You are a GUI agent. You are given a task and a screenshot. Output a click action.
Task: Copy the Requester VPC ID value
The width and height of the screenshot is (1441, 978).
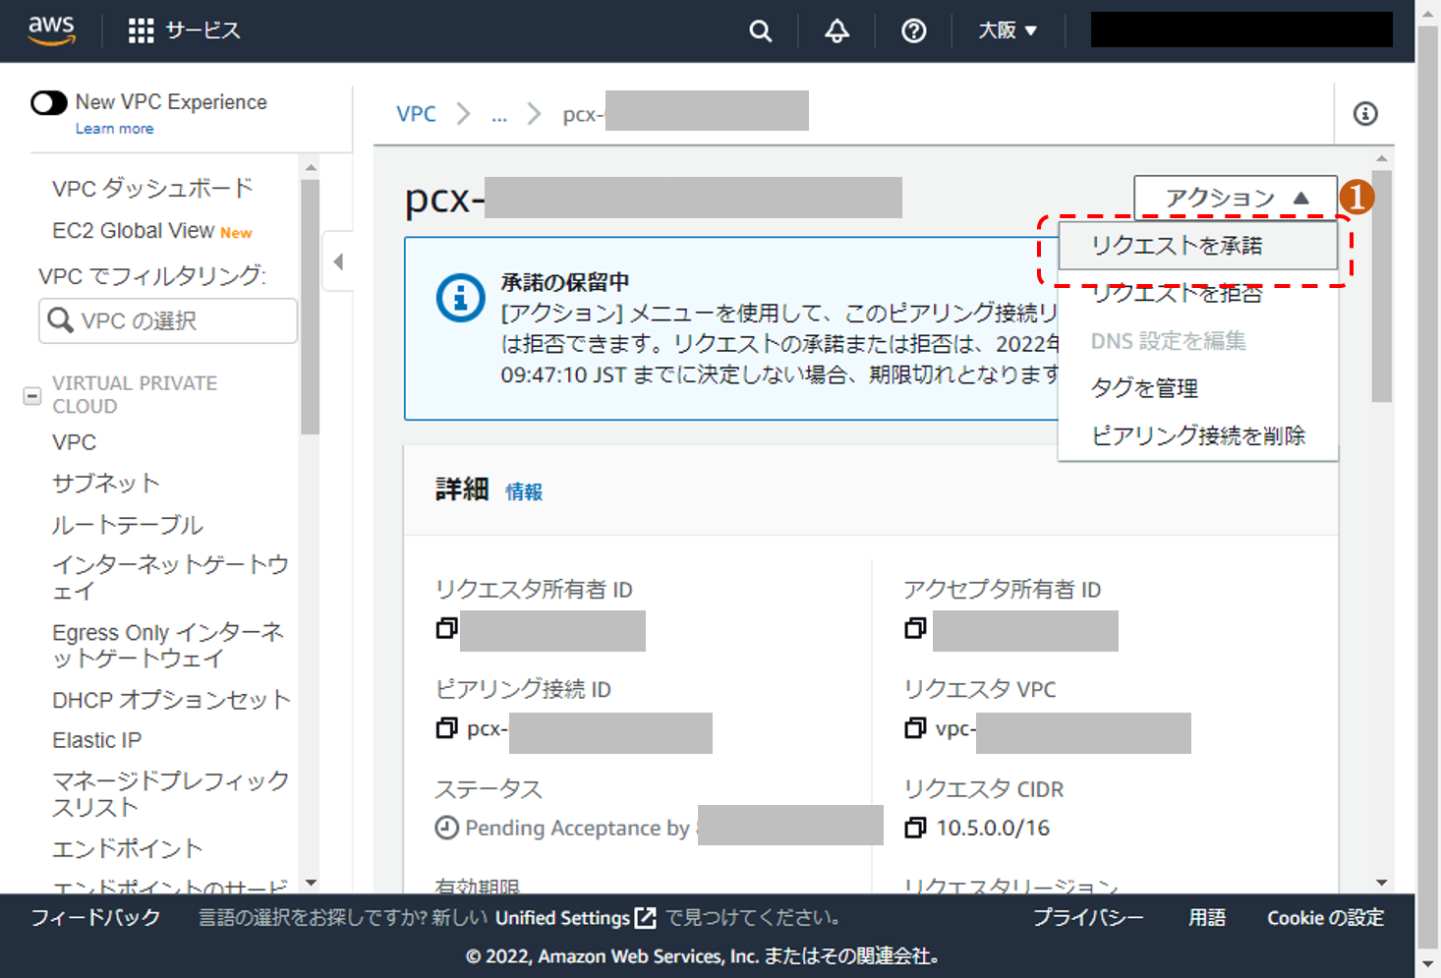(915, 728)
